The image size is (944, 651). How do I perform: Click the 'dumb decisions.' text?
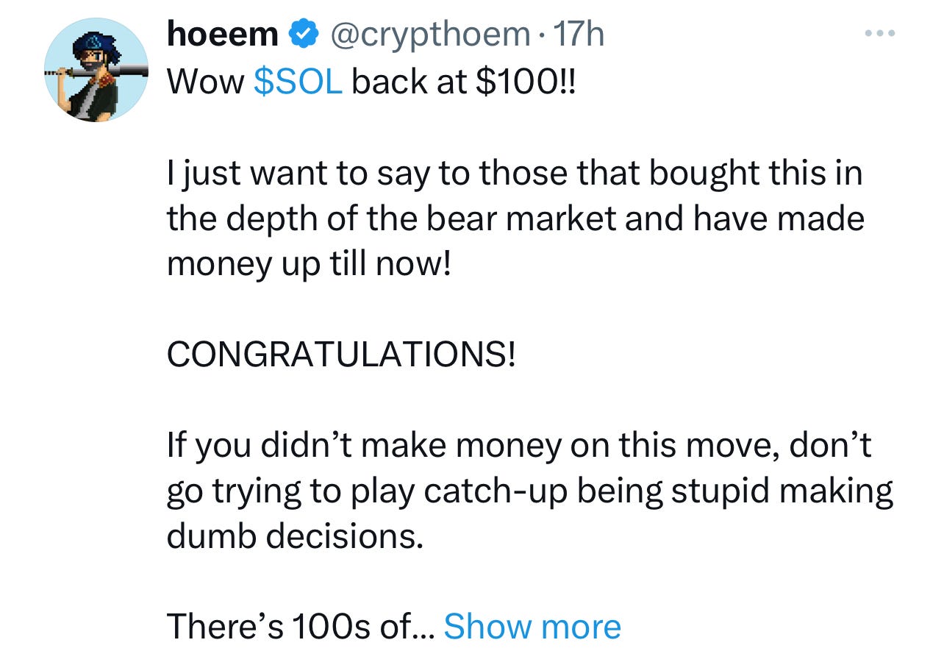(296, 536)
